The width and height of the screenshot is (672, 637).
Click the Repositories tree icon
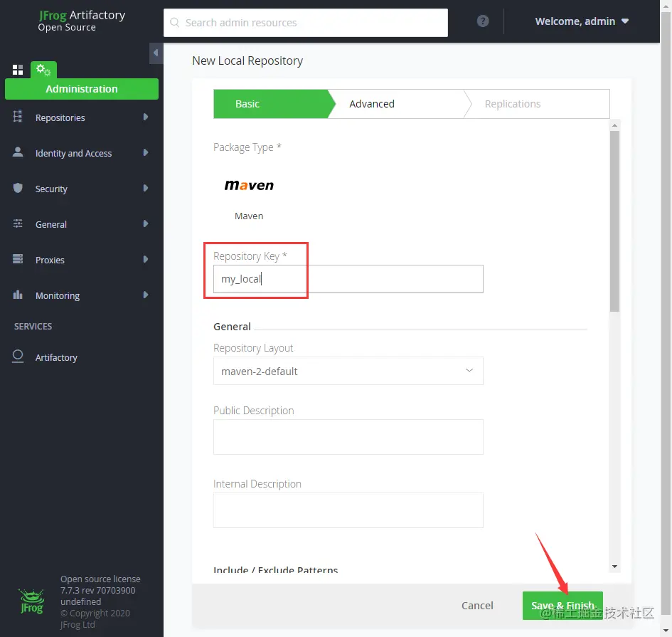18,116
